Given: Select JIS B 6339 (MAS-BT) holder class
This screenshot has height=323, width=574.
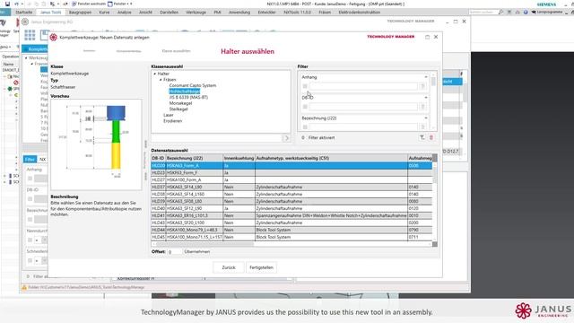Looking at the screenshot, I should point(188,98).
